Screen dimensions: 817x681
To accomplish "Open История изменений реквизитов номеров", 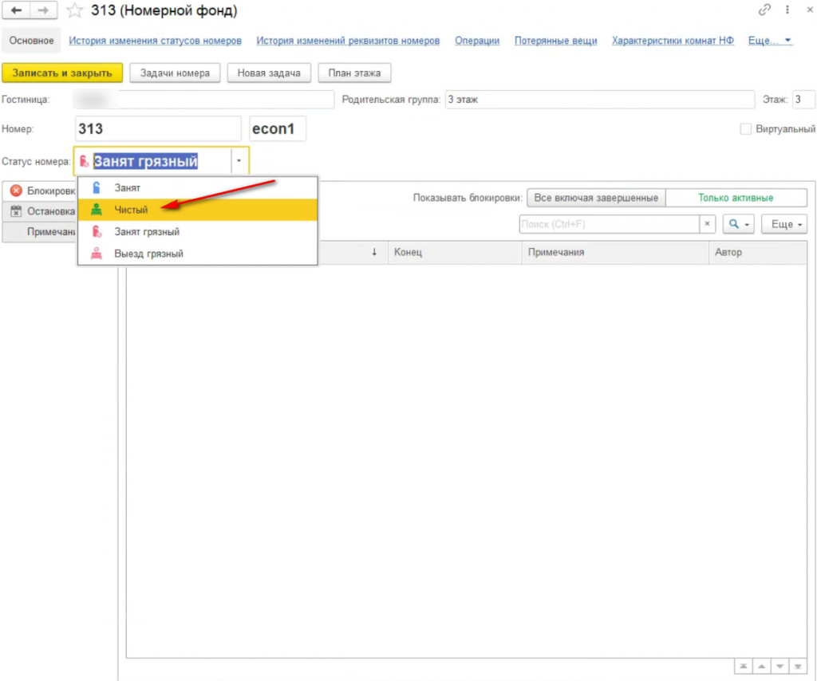I will [348, 41].
